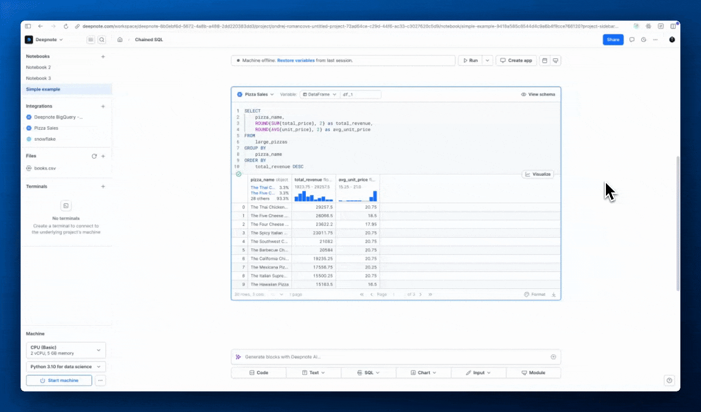Refresh the Files section
701x412 pixels.
point(94,156)
